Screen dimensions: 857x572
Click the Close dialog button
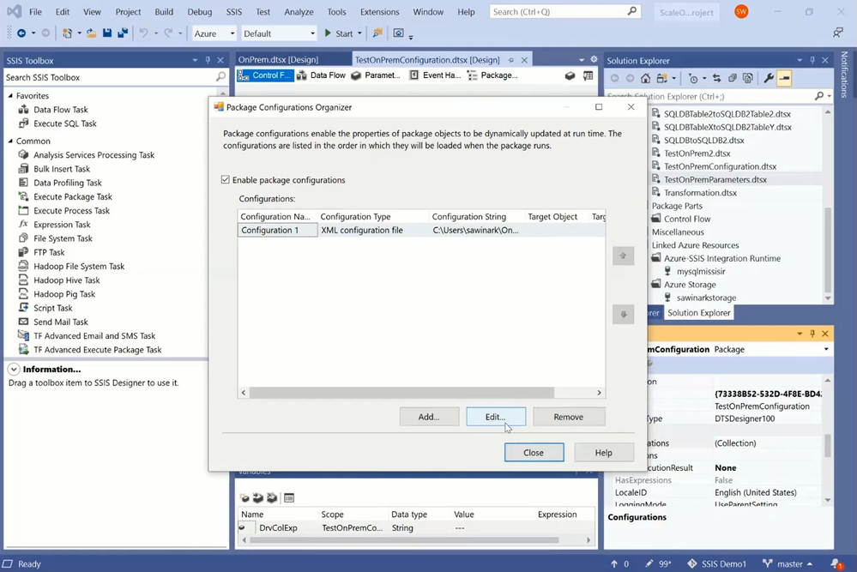tap(534, 452)
